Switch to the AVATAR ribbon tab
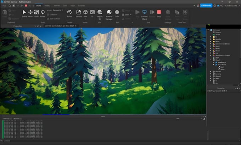Image resolution: width=241 pixels, height=145 pixels. click(57, 6)
